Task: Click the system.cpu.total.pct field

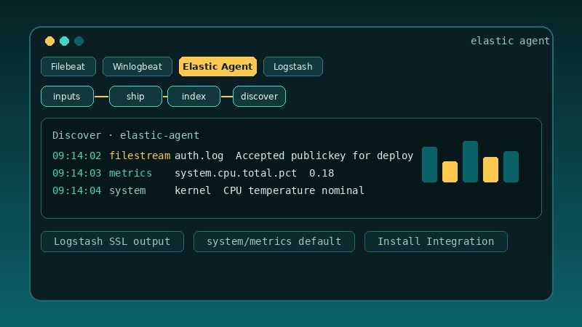Action: point(236,173)
